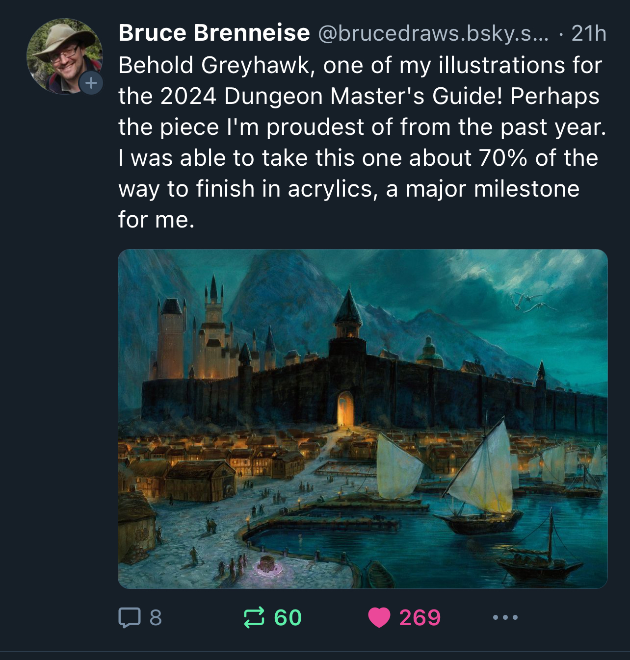Viewport: 630px width, 660px height.
Task: Open the three-dot more options menu
Action: (x=505, y=617)
